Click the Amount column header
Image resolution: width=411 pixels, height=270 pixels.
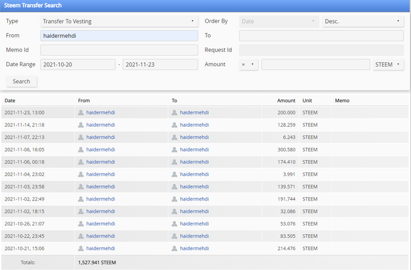click(286, 100)
